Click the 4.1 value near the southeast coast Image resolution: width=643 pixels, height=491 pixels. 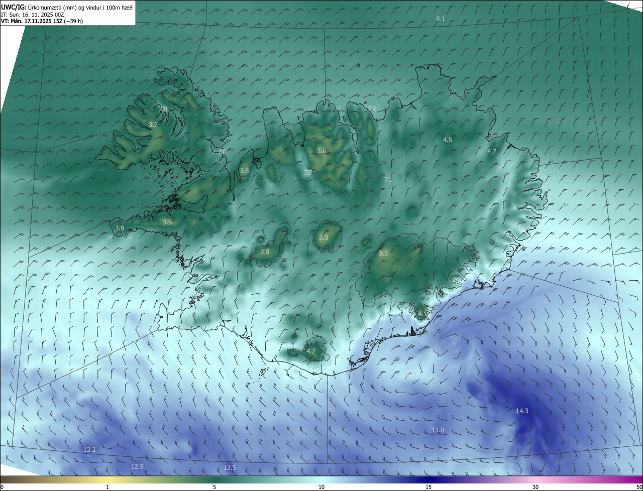[422, 314]
